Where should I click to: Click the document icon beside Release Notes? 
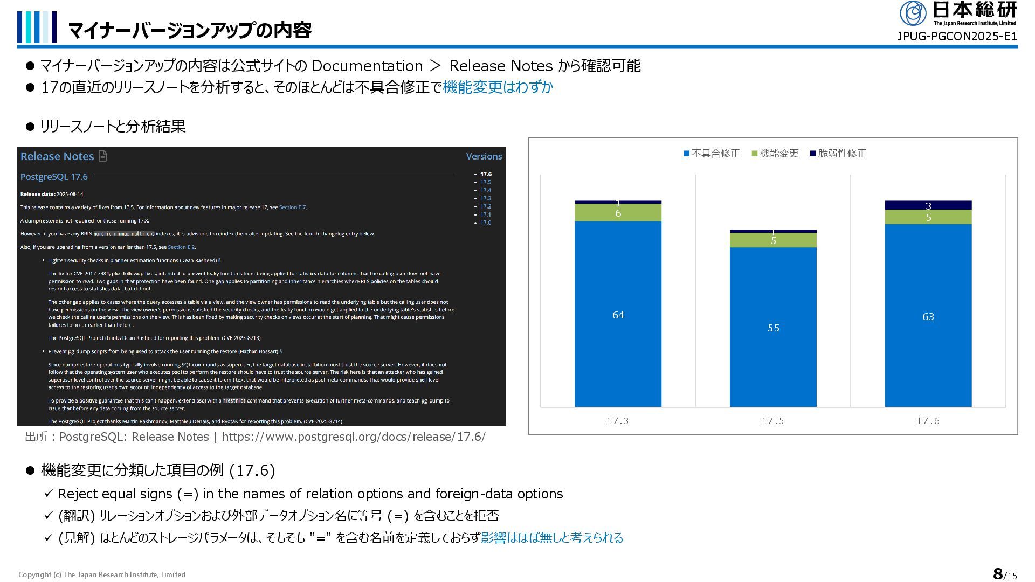point(103,156)
